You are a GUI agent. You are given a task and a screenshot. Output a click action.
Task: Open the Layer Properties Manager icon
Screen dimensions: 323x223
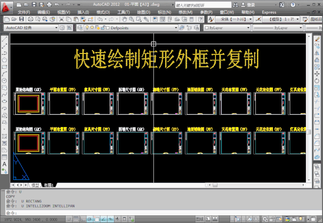pos(80,28)
